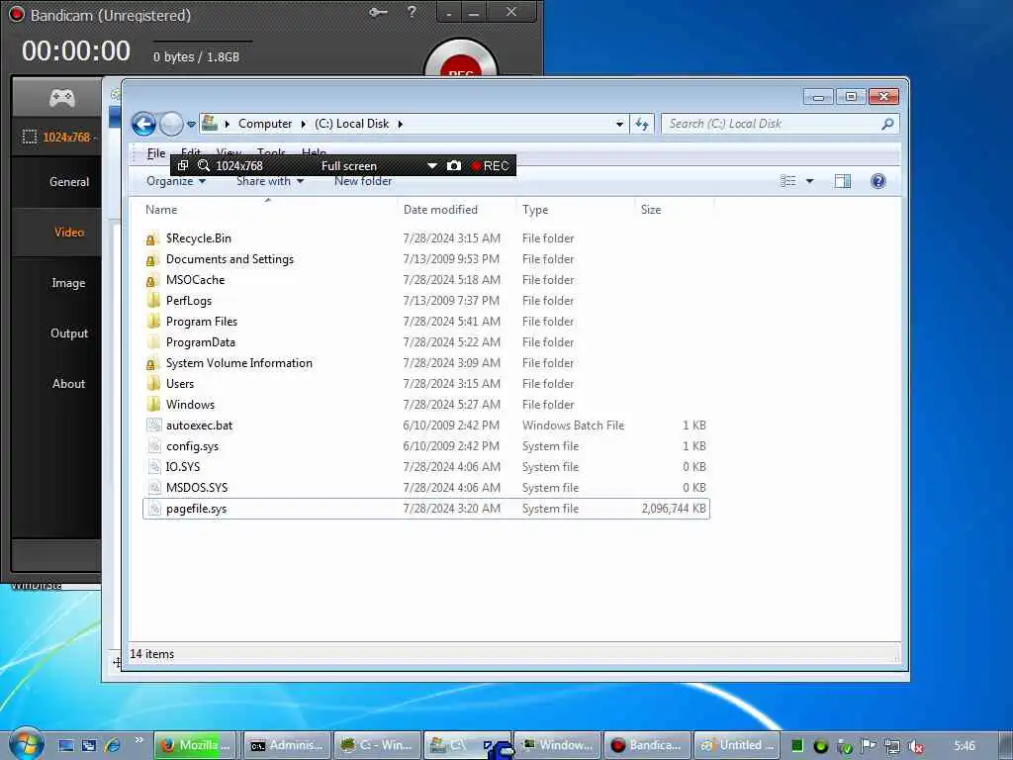
Task: Open address bar previous locations dropdown
Action: [x=619, y=124]
